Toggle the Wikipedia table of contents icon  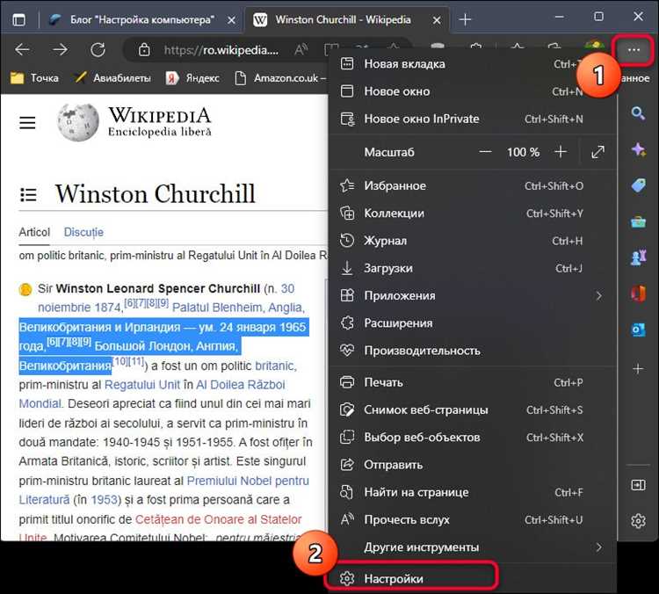pos(28,195)
